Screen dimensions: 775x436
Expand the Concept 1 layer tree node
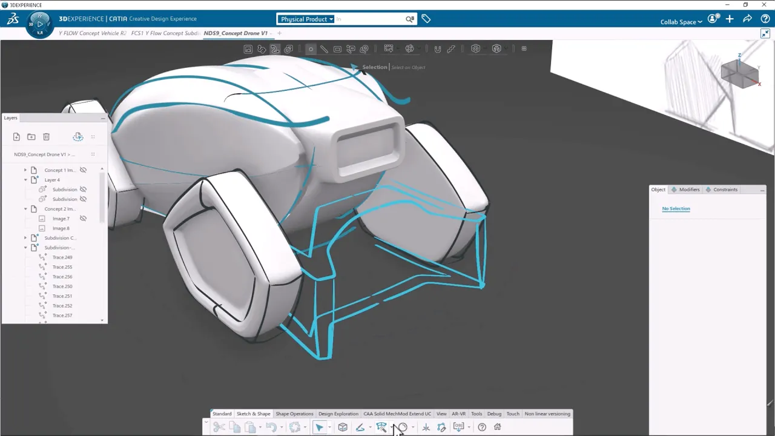click(25, 170)
